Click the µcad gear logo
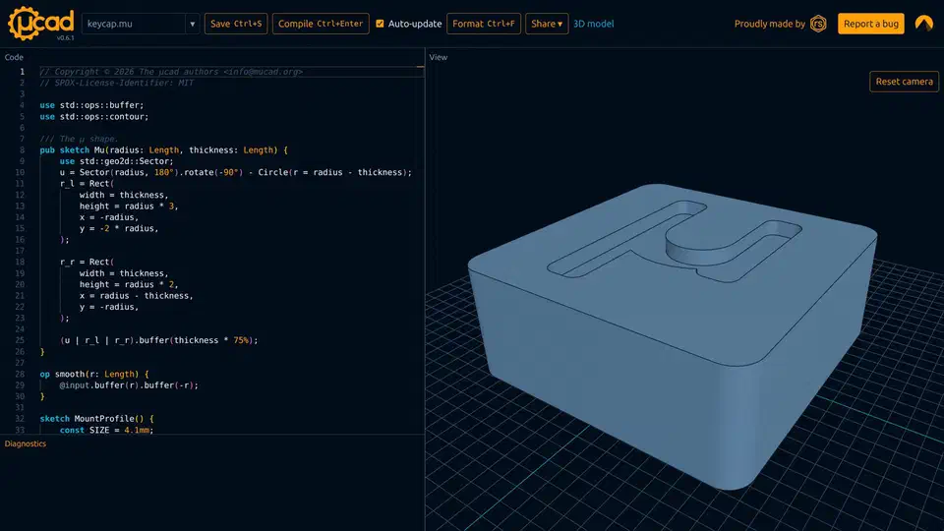Screen dimensions: 944x531 pyautogui.click(x=40, y=24)
